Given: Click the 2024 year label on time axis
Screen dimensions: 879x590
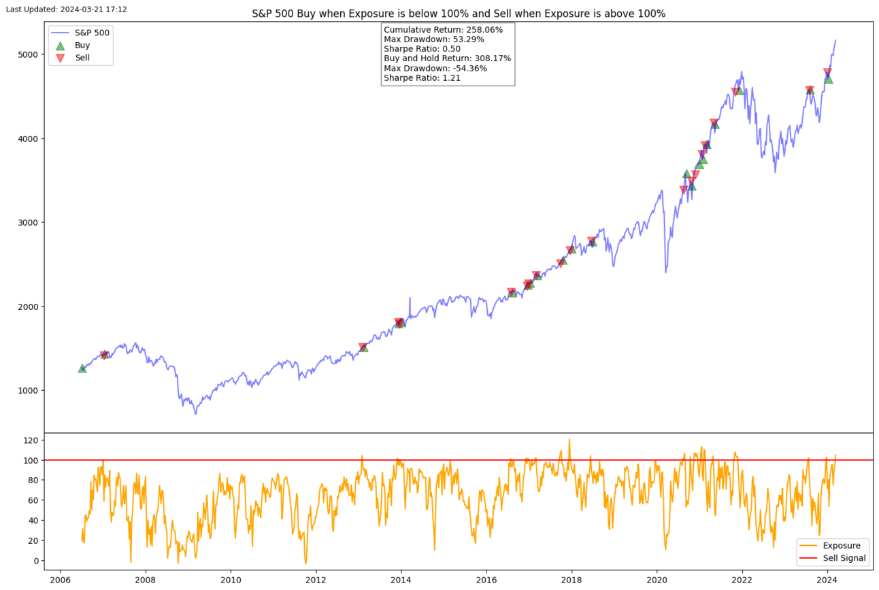Looking at the screenshot, I should (x=827, y=580).
